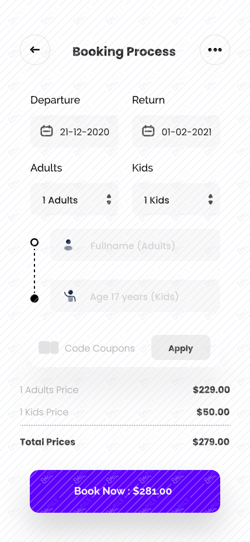Click into the Code Coupons field
Image resolution: width=250 pixels, height=542 pixels.
point(100,348)
